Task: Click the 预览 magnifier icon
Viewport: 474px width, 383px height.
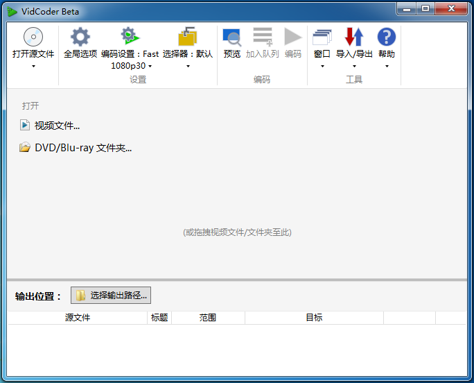Action: [232, 37]
